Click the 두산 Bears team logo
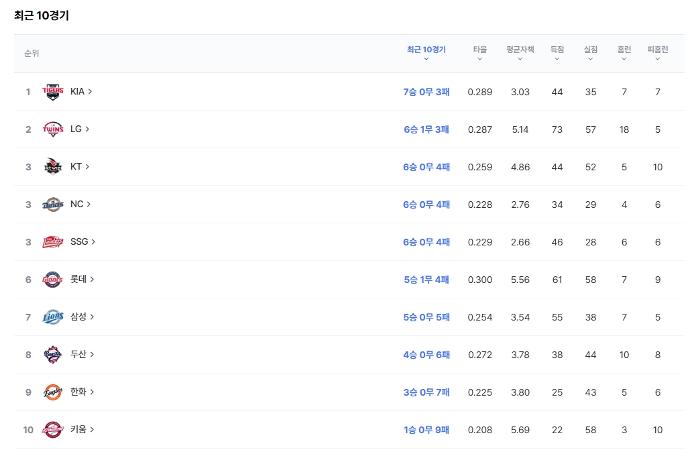Image resolution: width=696 pixels, height=460 pixels. (53, 355)
